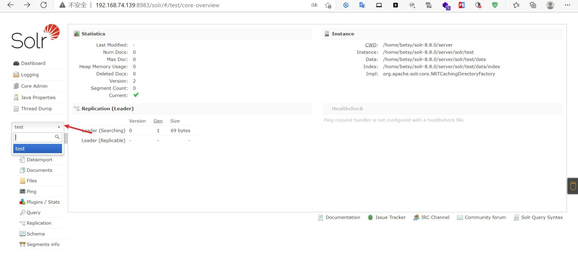This screenshot has width=578, height=258.
Task: Open the floating widget on right edge
Action: coord(573,186)
